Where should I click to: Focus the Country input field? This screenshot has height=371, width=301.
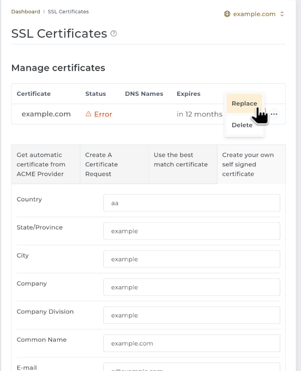point(192,203)
